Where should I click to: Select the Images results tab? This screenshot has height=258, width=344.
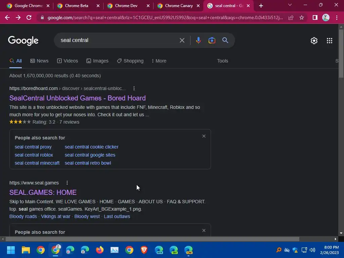(97, 61)
